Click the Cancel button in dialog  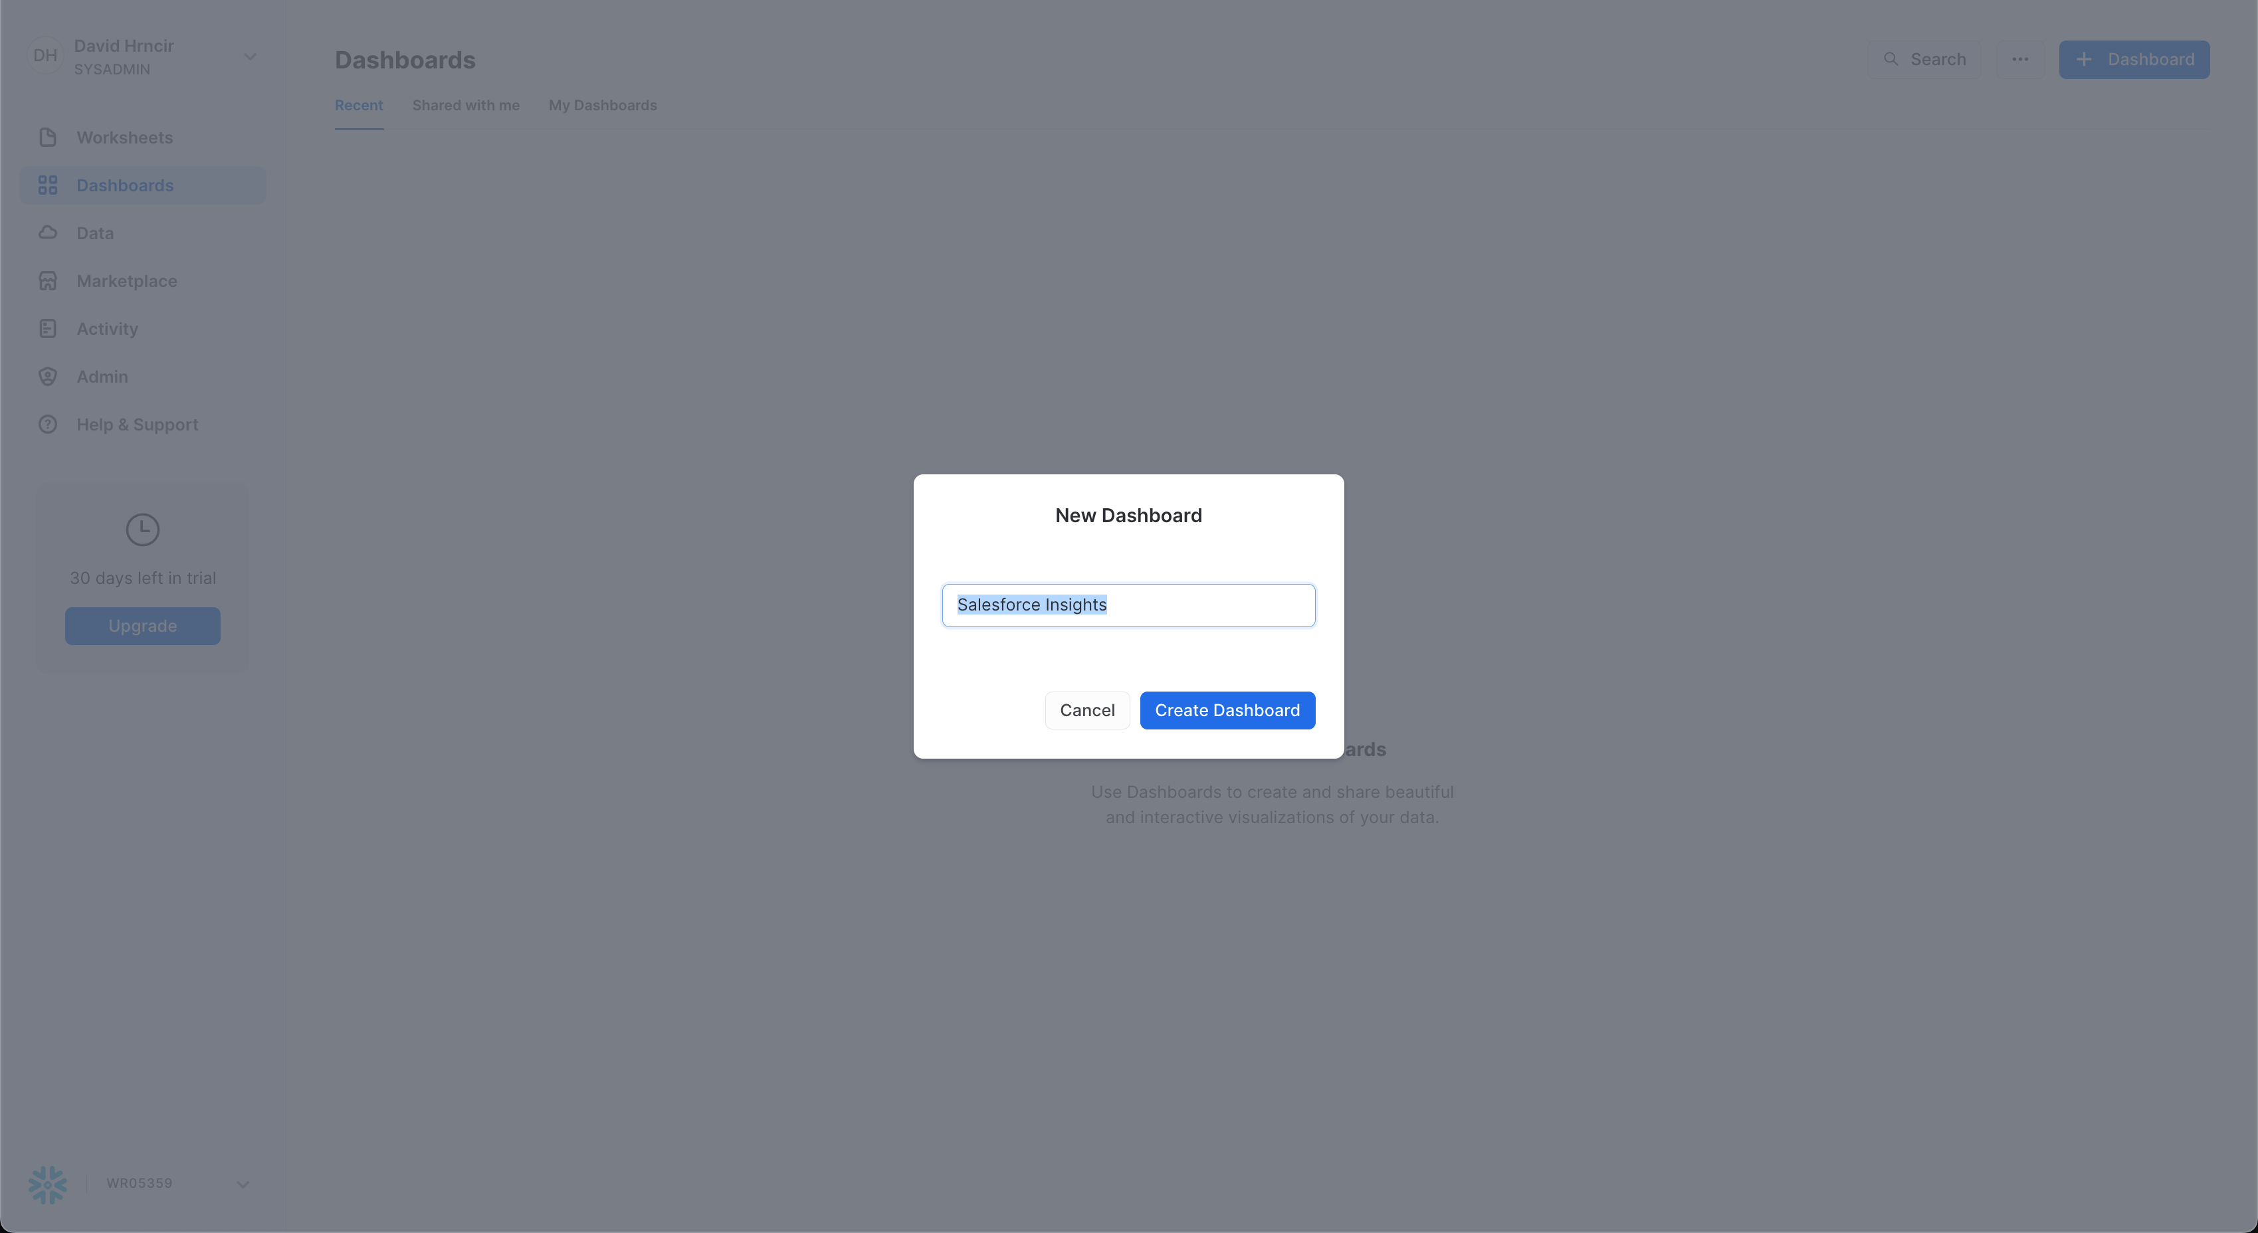pos(1086,709)
